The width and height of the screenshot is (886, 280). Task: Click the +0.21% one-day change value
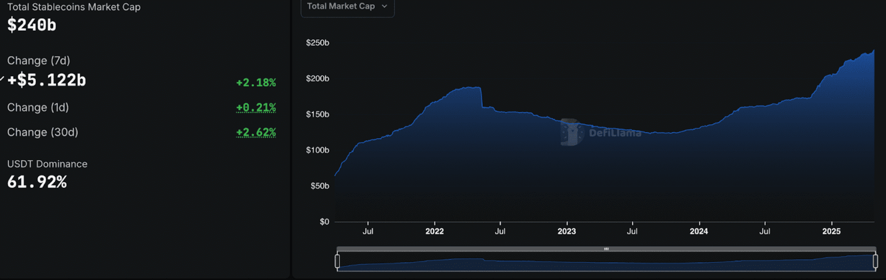[x=256, y=108]
